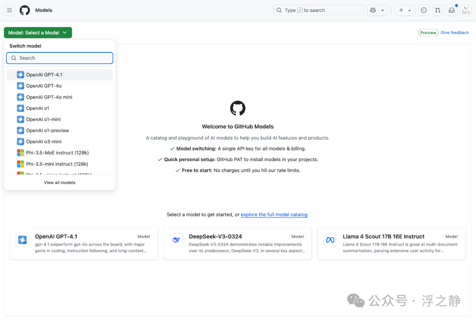Open the Llama 4 Scout 17B card
The width and height of the screenshot is (476, 320).
392,243
